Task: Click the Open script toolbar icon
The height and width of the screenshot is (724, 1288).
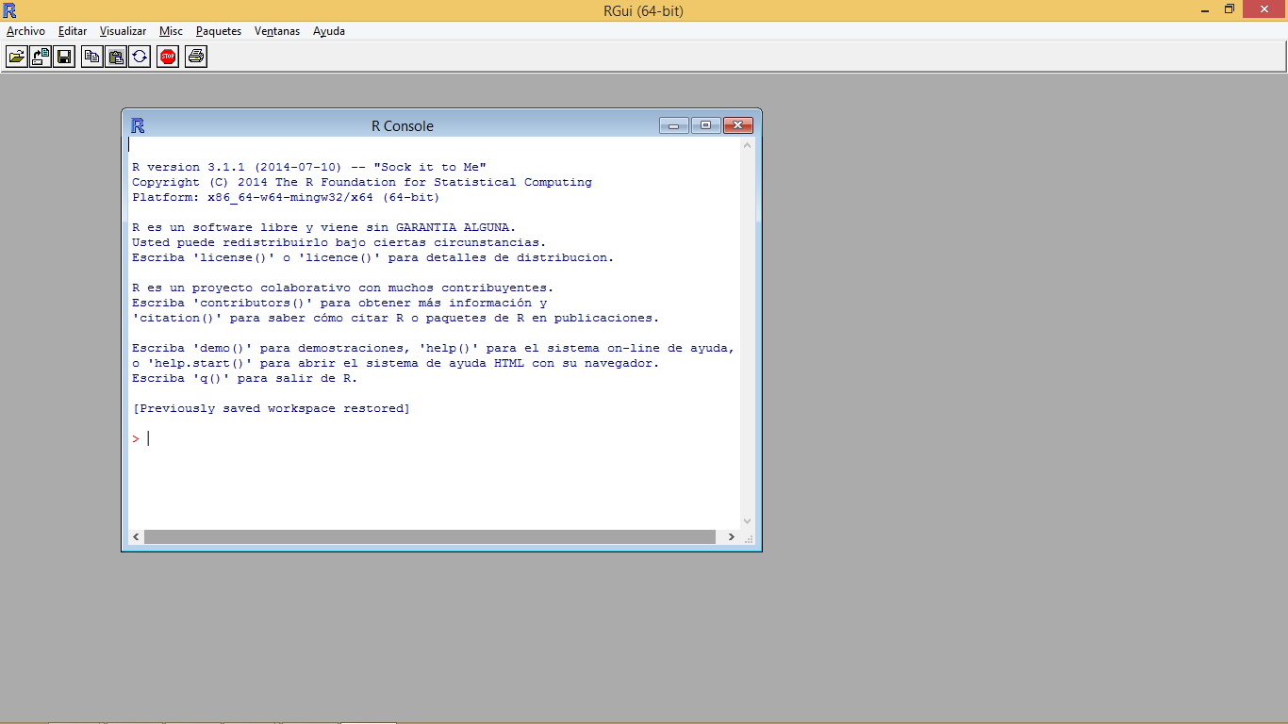Action: [17, 57]
